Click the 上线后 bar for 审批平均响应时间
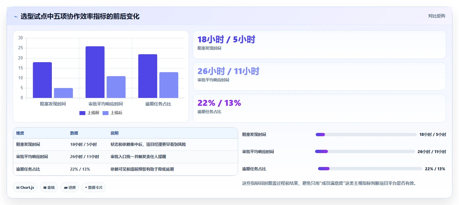 (x=116, y=87)
